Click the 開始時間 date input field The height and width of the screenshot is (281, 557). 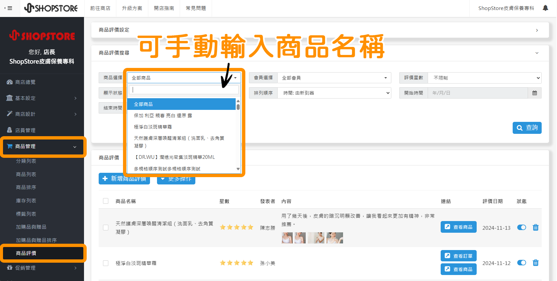coord(478,93)
